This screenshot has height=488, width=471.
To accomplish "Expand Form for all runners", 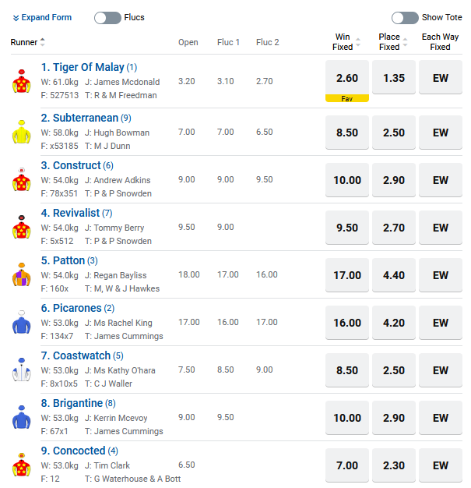I will pyautogui.click(x=43, y=18).
